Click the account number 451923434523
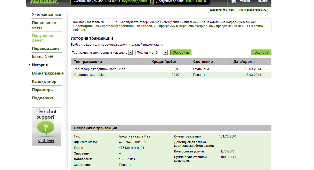The height and width of the screenshot is (170, 314). (109, 1)
